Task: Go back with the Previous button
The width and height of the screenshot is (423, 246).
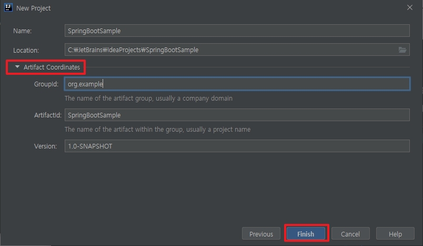Action: click(x=261, y=234)
